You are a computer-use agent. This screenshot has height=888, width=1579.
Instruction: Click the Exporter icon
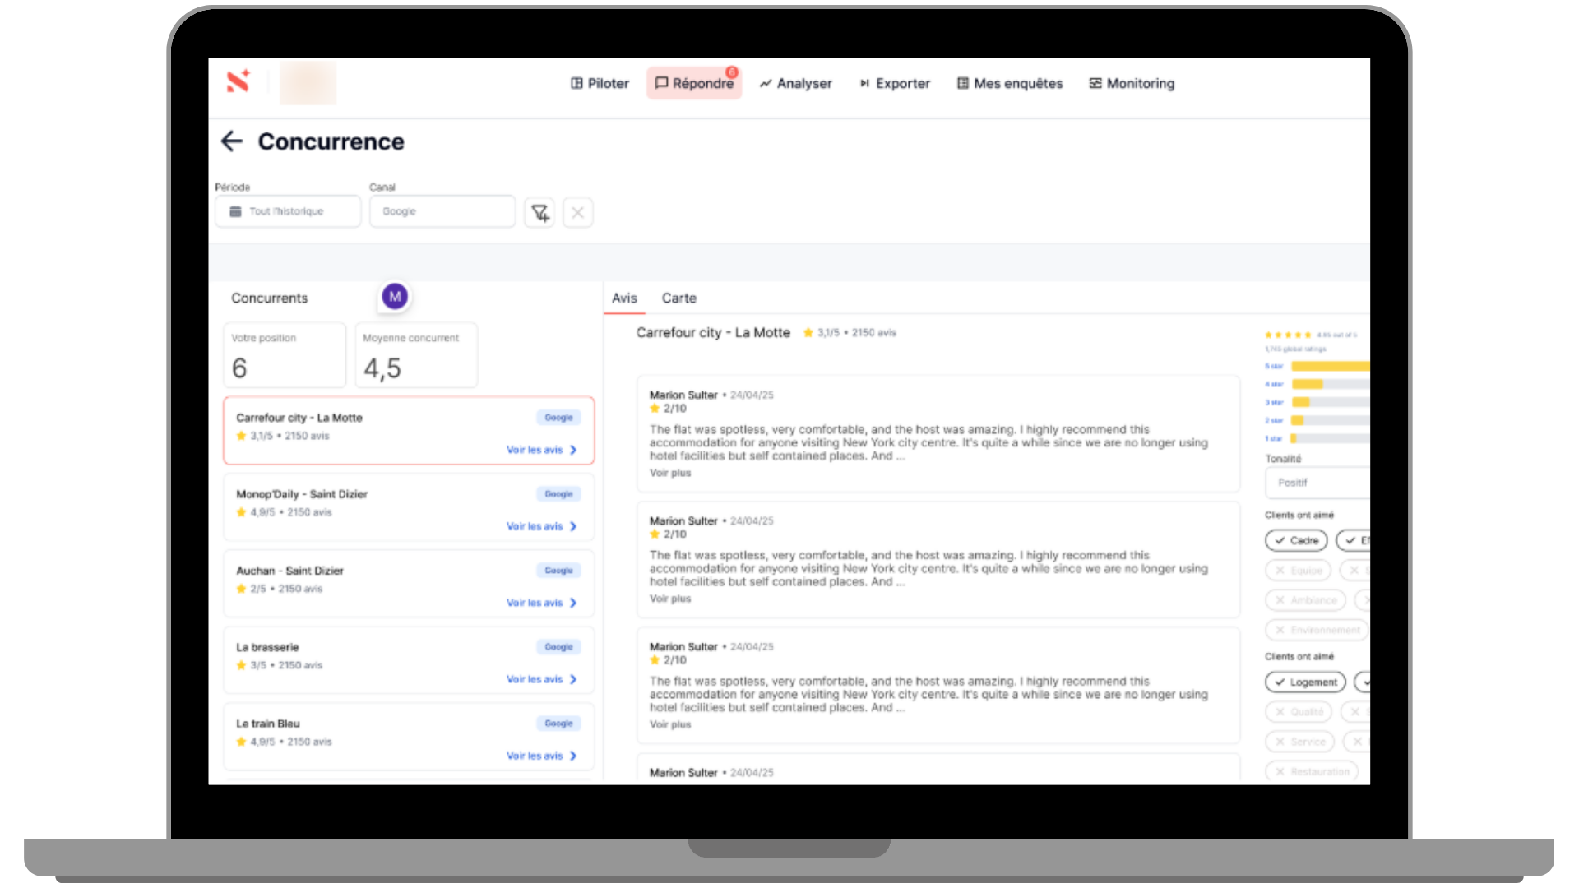click(864, 83)
